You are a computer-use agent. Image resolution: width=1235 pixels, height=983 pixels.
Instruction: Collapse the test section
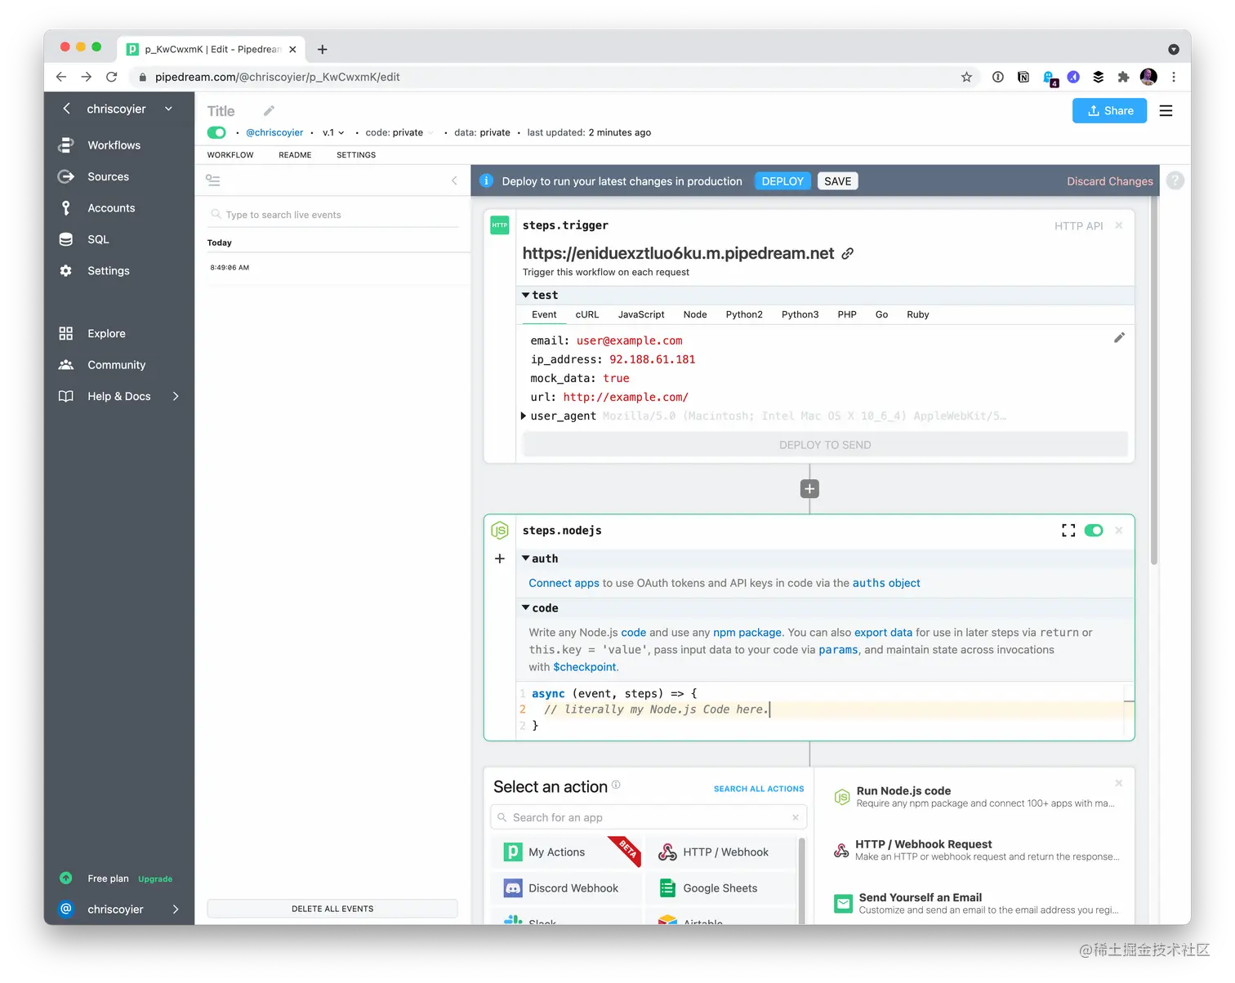[526, 295]
